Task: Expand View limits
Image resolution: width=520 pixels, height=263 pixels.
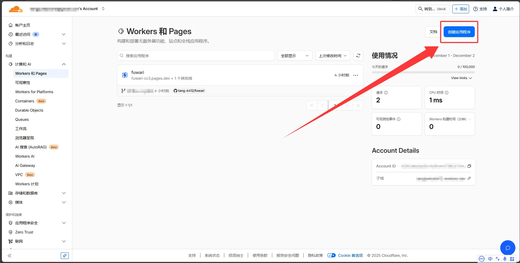Action: tap(461, 78)
